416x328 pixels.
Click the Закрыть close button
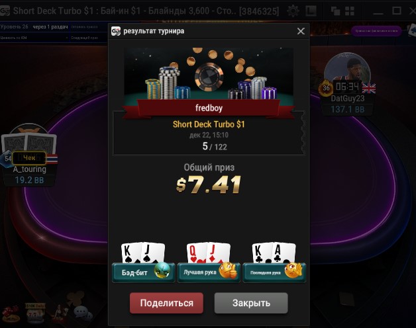251,303
